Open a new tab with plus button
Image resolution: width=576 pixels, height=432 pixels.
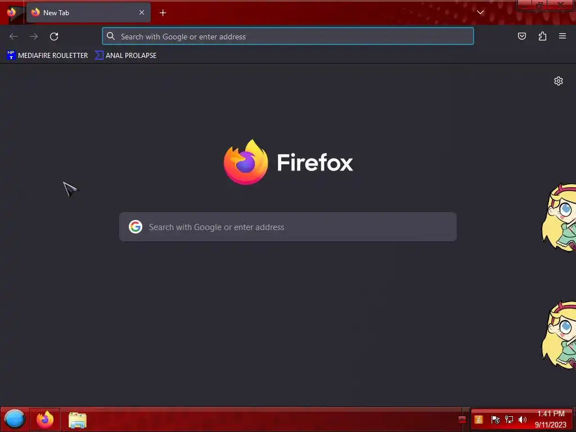[x=163, y=13]
